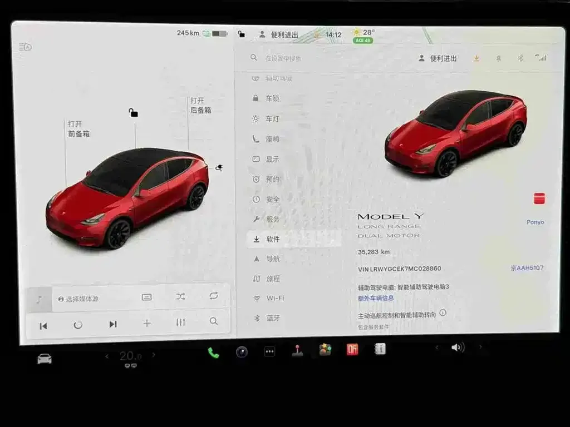The width and height of the screenshot is (570, 427).
Task: Open the green phone app
Action: [213, 352]
